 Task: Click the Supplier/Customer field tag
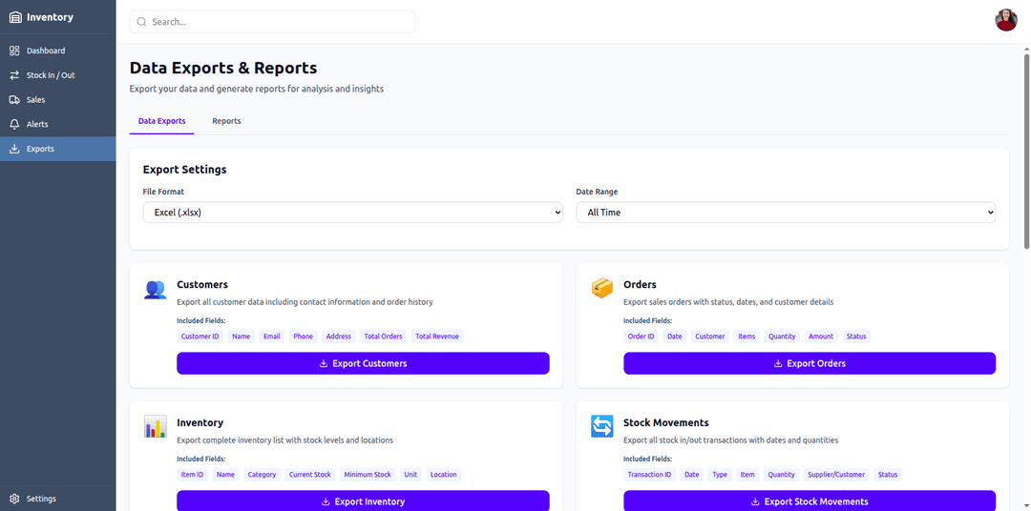tap(837, 474)
